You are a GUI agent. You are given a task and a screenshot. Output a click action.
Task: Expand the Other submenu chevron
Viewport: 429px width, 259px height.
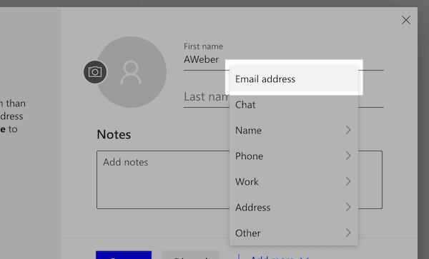pyautogui.click(x=348, y=233)
